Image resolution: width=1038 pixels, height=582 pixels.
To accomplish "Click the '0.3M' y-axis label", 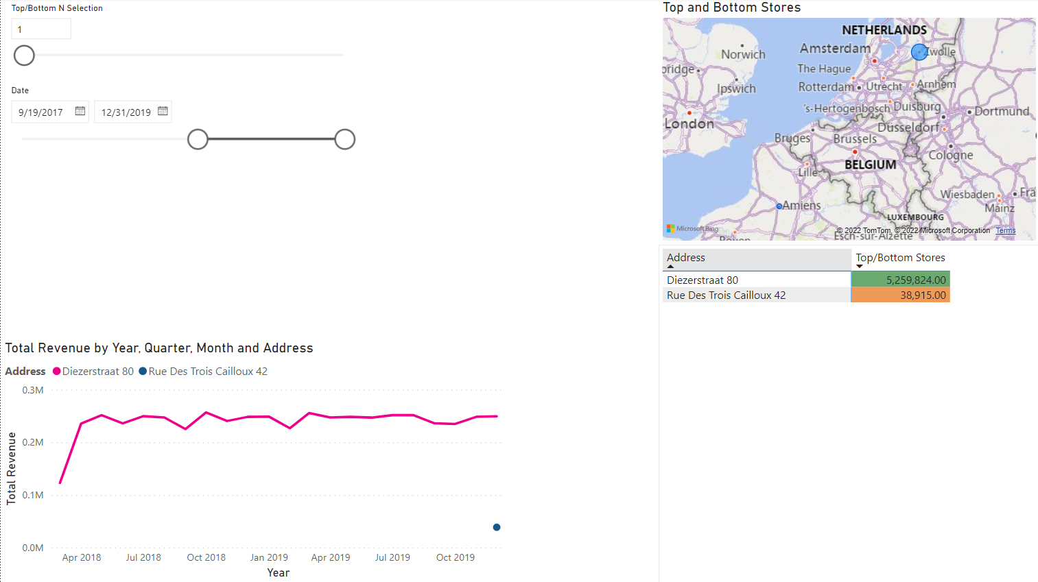I will coord(33,390).
